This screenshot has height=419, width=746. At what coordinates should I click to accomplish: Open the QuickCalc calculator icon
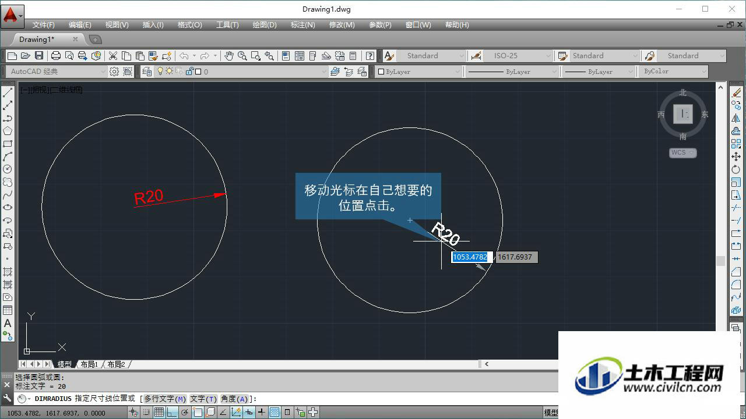coord(353,56)
